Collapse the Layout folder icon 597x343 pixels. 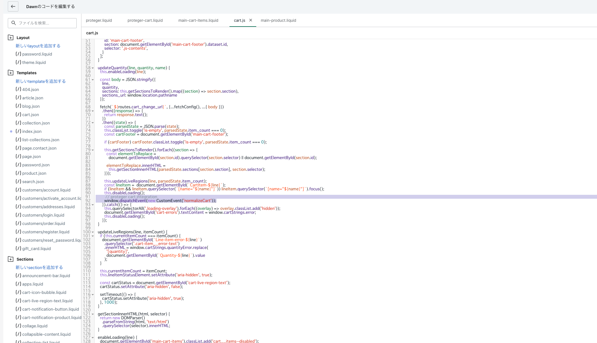click(x=11, y=37)
